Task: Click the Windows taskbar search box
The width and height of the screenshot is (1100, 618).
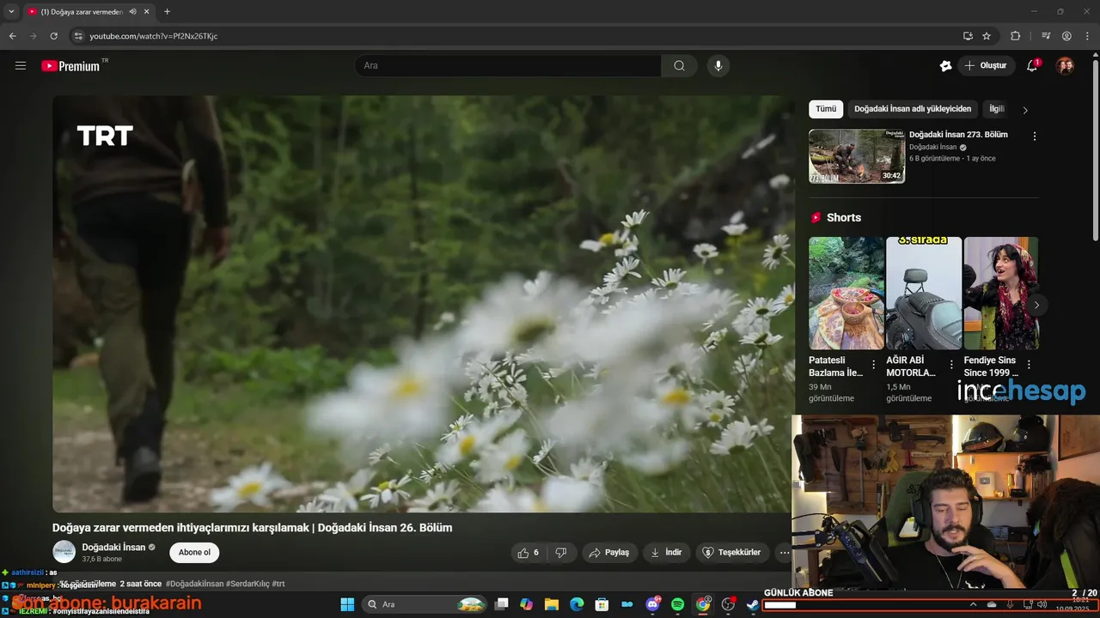Action: pos(425,604)
